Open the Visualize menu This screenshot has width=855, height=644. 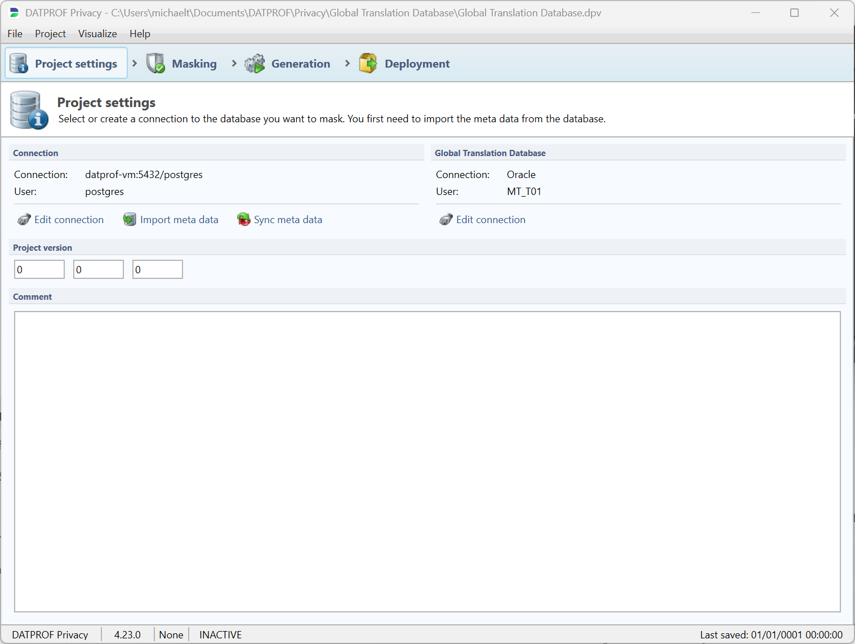pos(97,34)
